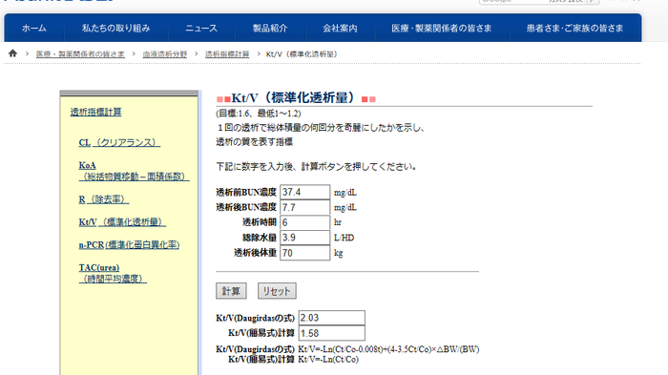
Task: Follow 透析指標計算 breadcrumb link
Action: (x=227, y=54)
